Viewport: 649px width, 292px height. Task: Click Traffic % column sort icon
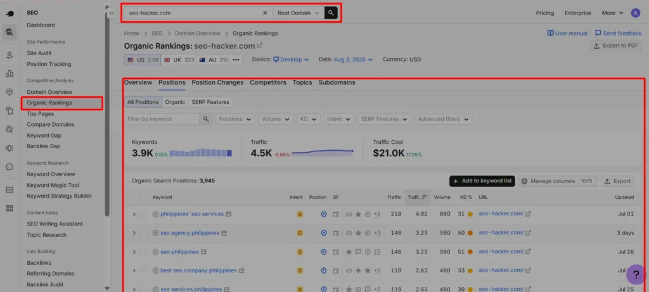click(x=424, y=197)
